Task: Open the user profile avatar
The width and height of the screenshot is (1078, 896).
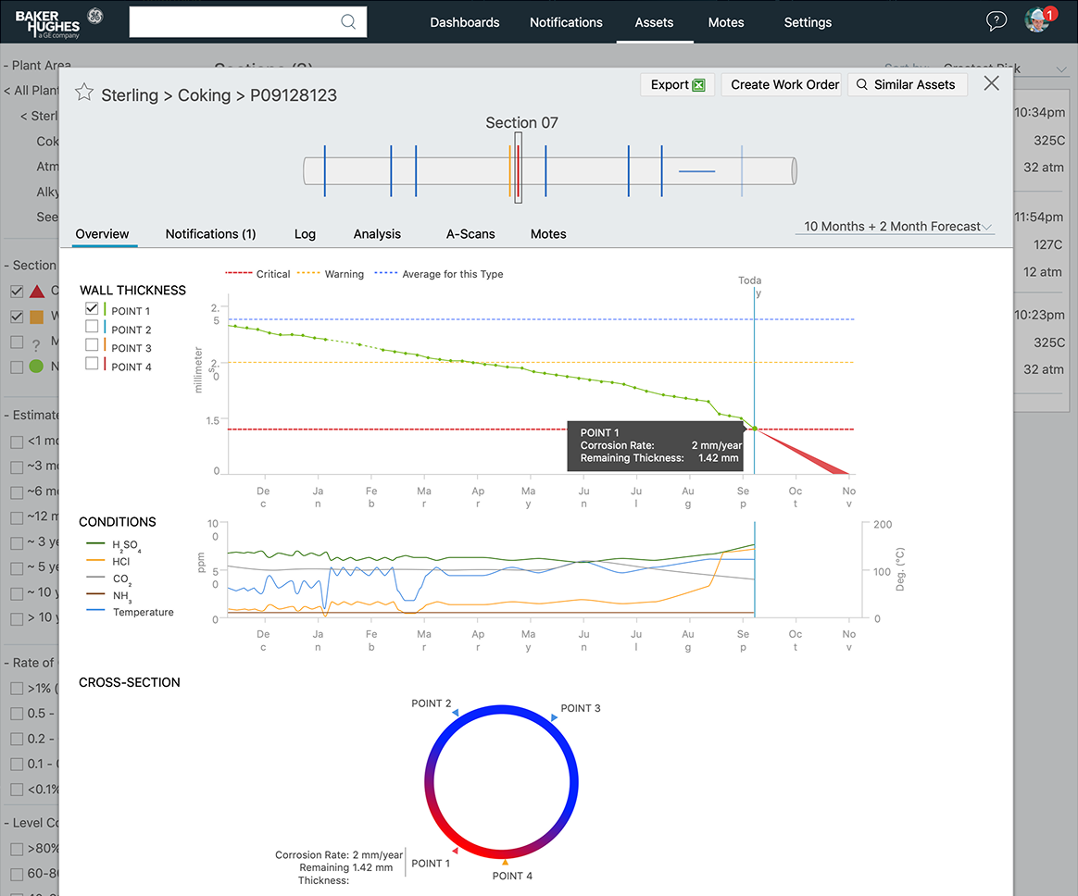Action: [x=1036, y=20]
